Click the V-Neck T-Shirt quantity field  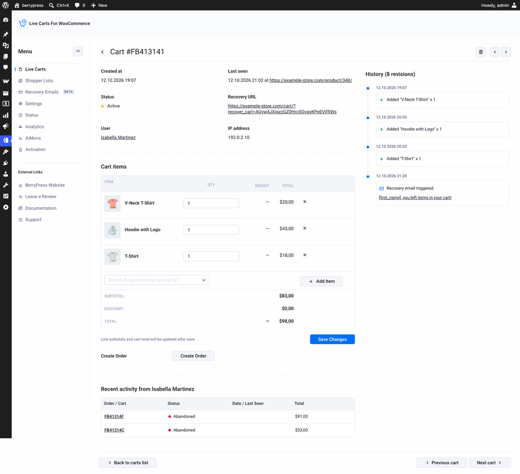coord(211,203)
